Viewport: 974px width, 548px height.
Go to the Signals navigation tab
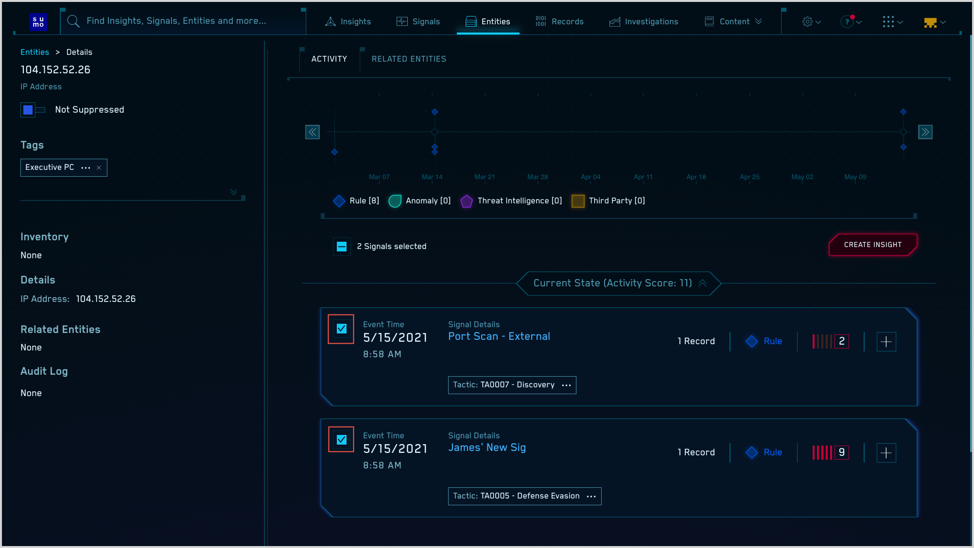pyautogui.click(x=418, y=22)
